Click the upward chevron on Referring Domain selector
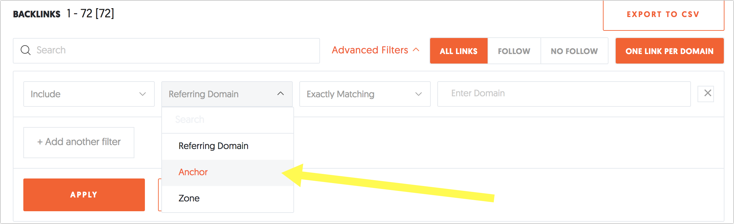Image resolution: width=734 pixels, height=224 pixels. pyautogui.click(x=281, y=94)
